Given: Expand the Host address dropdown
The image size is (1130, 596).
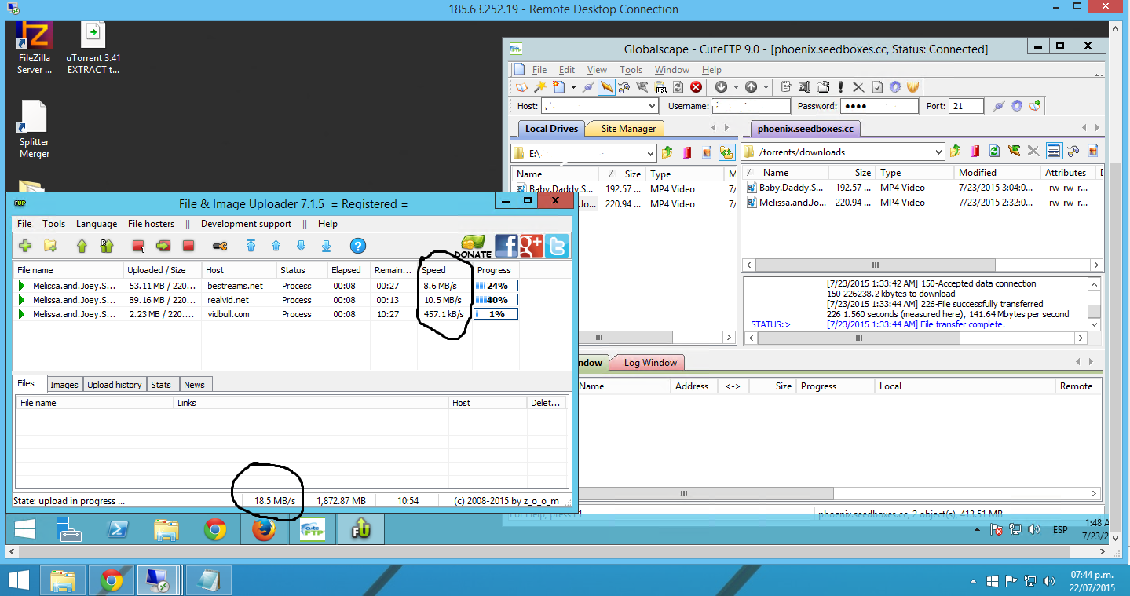Looking at the screenshot, I should 653,106.
